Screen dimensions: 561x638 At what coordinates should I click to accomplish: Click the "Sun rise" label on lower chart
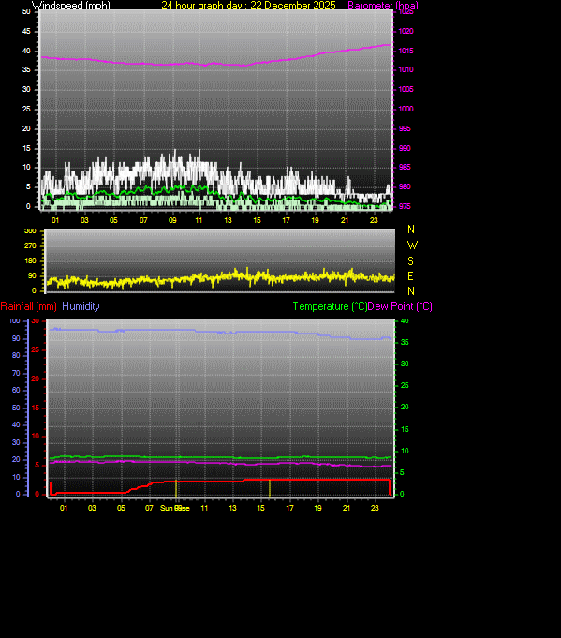click(x=175, y=508)
